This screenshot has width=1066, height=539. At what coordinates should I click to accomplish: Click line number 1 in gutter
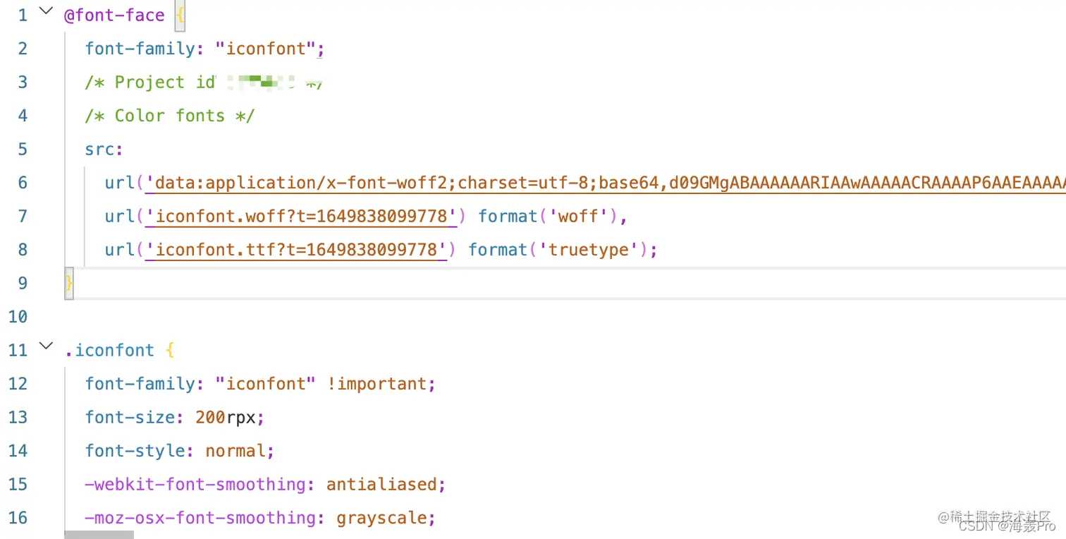[23, 15]
